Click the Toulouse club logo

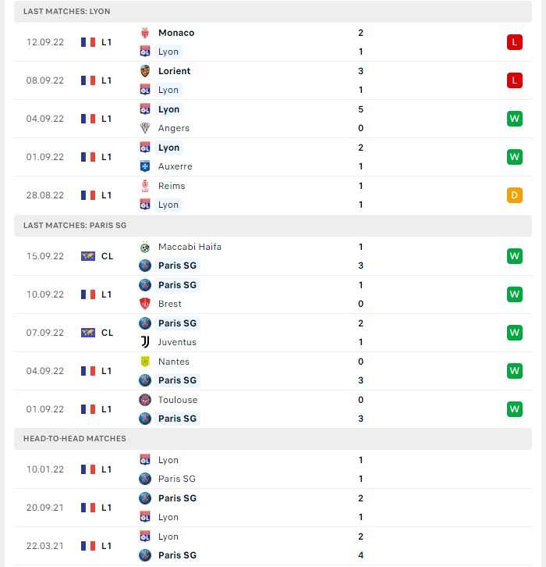(145, 400)
